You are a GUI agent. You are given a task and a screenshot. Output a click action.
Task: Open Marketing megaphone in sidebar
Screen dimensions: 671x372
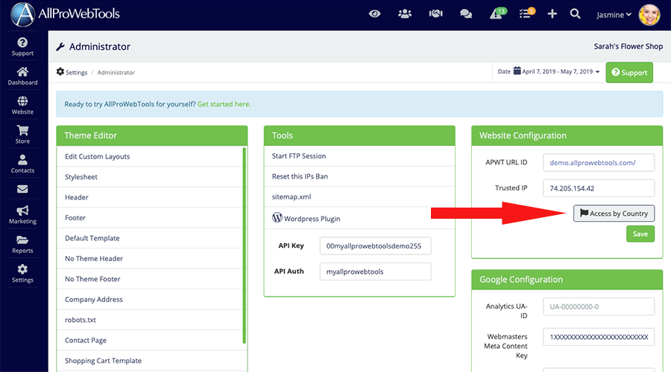22,215
